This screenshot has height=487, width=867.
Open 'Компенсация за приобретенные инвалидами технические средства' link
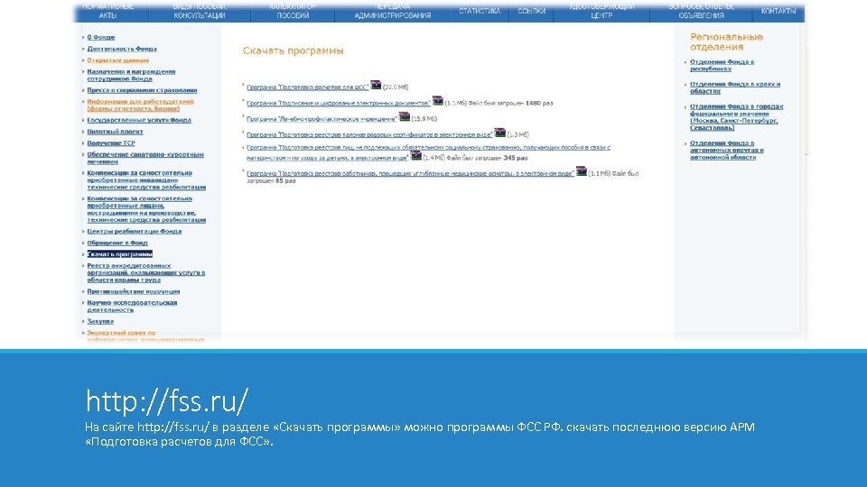146,180
